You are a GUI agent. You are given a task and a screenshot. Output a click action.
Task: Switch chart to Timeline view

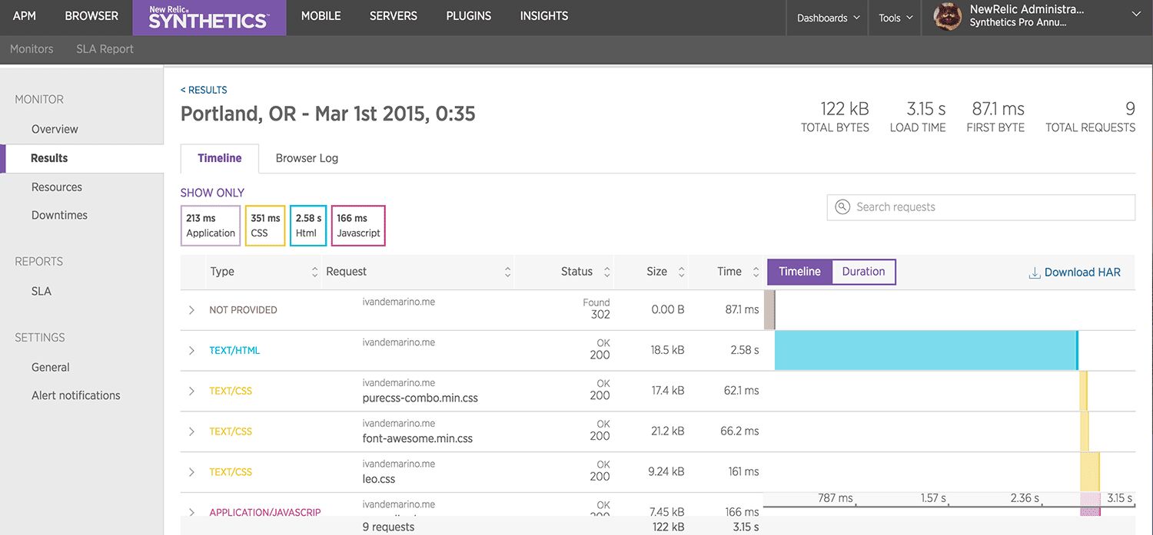pyautogui.click(x=799, y=272)
